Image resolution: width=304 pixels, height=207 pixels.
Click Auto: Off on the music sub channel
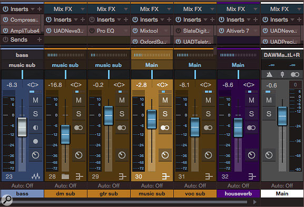click(x=152, y=186)
